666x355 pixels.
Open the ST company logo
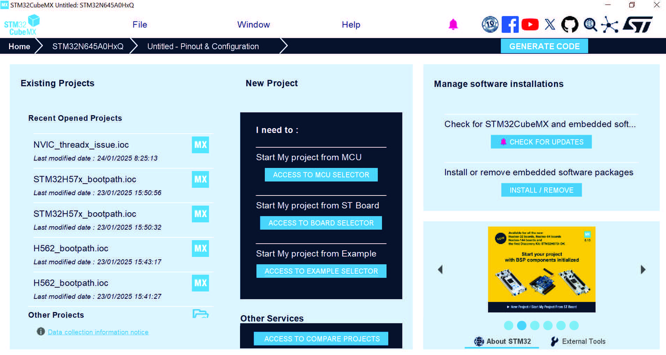[638, 24]
